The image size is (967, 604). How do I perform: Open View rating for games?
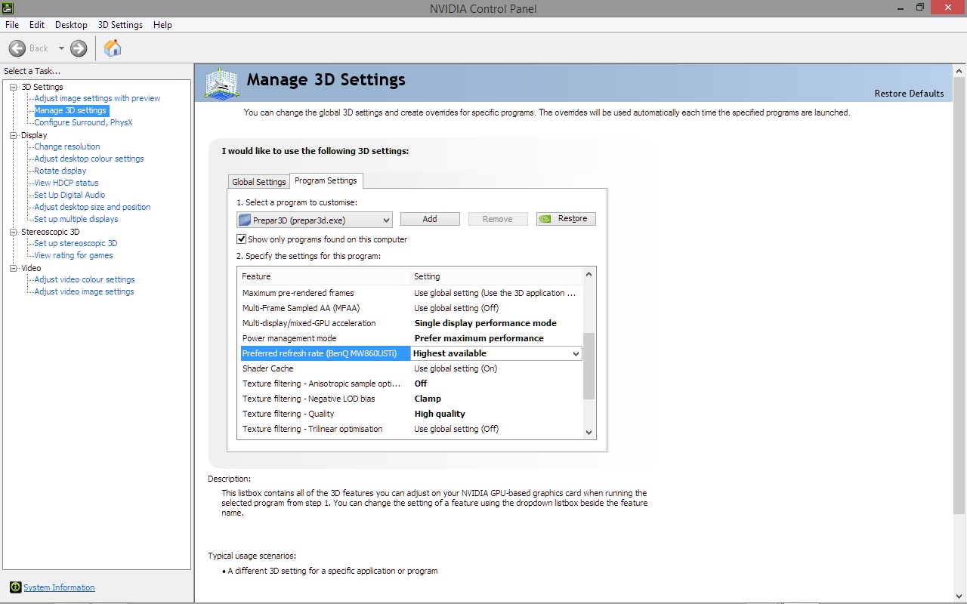point(73,255)
